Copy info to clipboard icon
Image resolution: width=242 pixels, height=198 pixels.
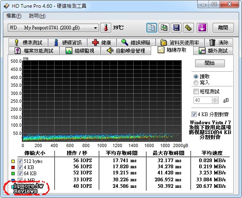(152, 28)
